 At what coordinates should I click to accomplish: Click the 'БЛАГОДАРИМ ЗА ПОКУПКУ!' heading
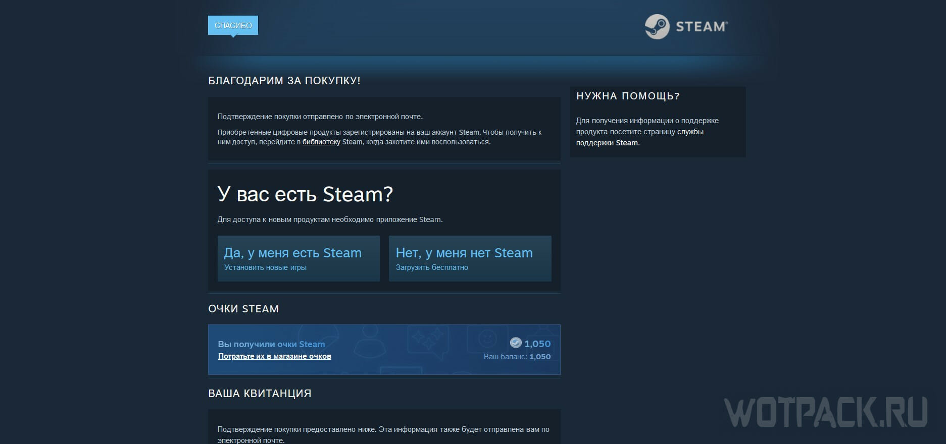click(284, 81)
